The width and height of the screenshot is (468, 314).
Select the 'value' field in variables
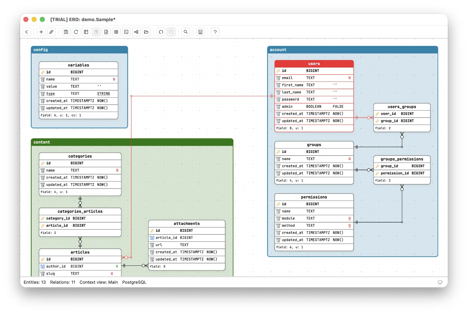point(78,87)
